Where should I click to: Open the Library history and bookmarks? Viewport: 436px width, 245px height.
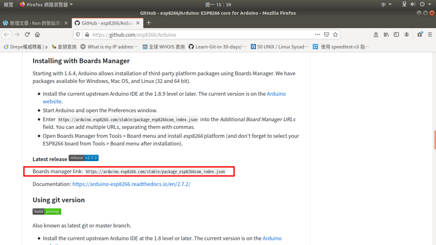tap(386, 34)
